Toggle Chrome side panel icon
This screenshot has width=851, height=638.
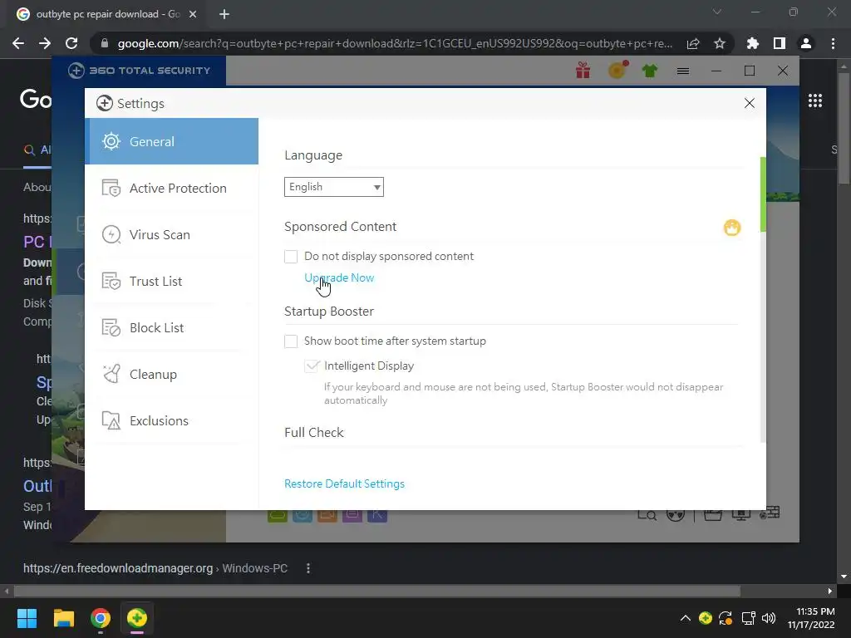pos(780,43)
